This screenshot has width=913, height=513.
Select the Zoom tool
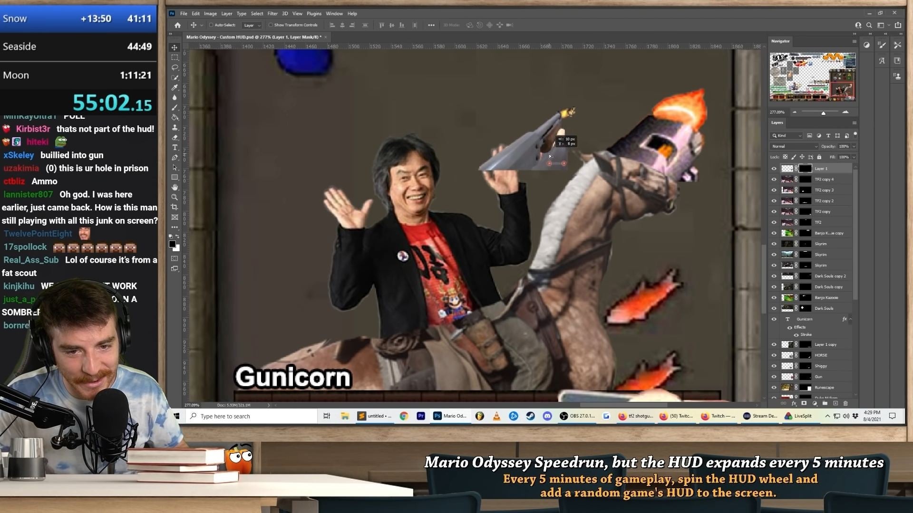point(175,196)
